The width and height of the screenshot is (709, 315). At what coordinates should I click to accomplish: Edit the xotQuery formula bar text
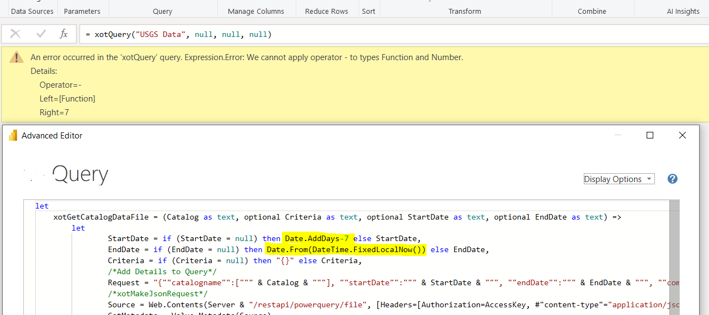(x=393, y=34)
